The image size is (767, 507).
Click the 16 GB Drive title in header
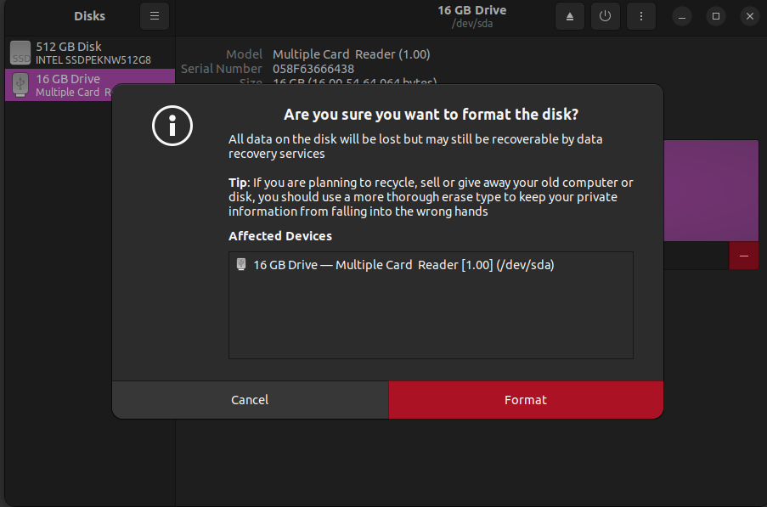471,9
